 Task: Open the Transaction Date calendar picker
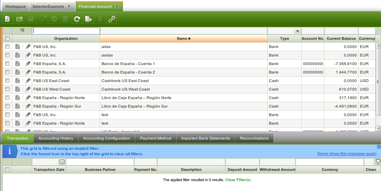62,162
